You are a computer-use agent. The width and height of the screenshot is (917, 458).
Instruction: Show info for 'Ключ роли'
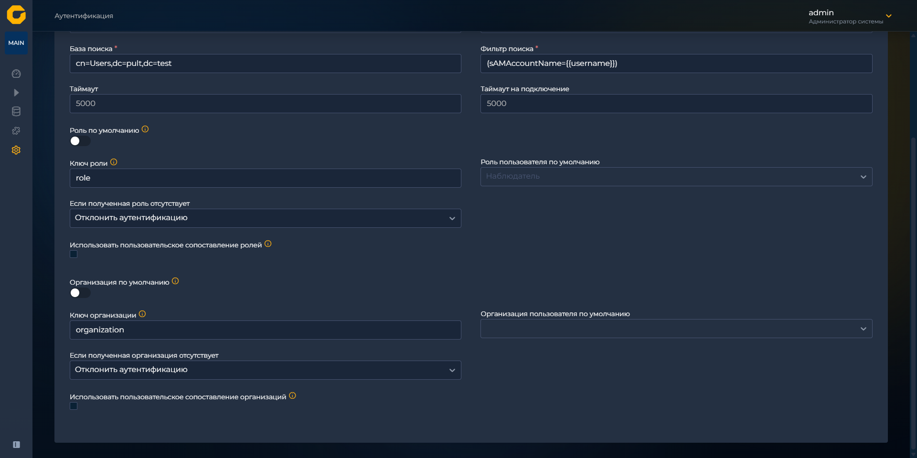pos(114,162)
